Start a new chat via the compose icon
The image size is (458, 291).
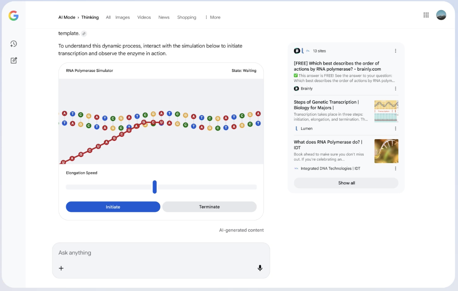click(13, 60)
